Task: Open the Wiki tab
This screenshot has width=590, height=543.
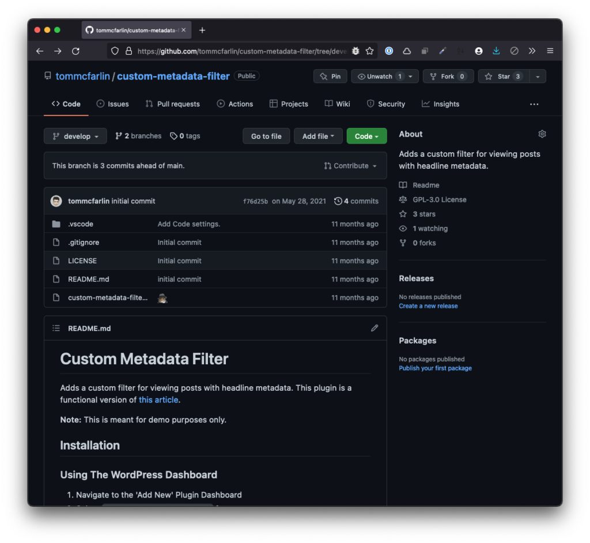Action: click(337, 104)
